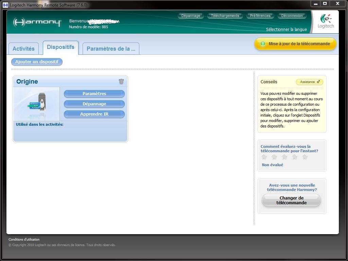Open Dépannage in the top header

point(191,16)
